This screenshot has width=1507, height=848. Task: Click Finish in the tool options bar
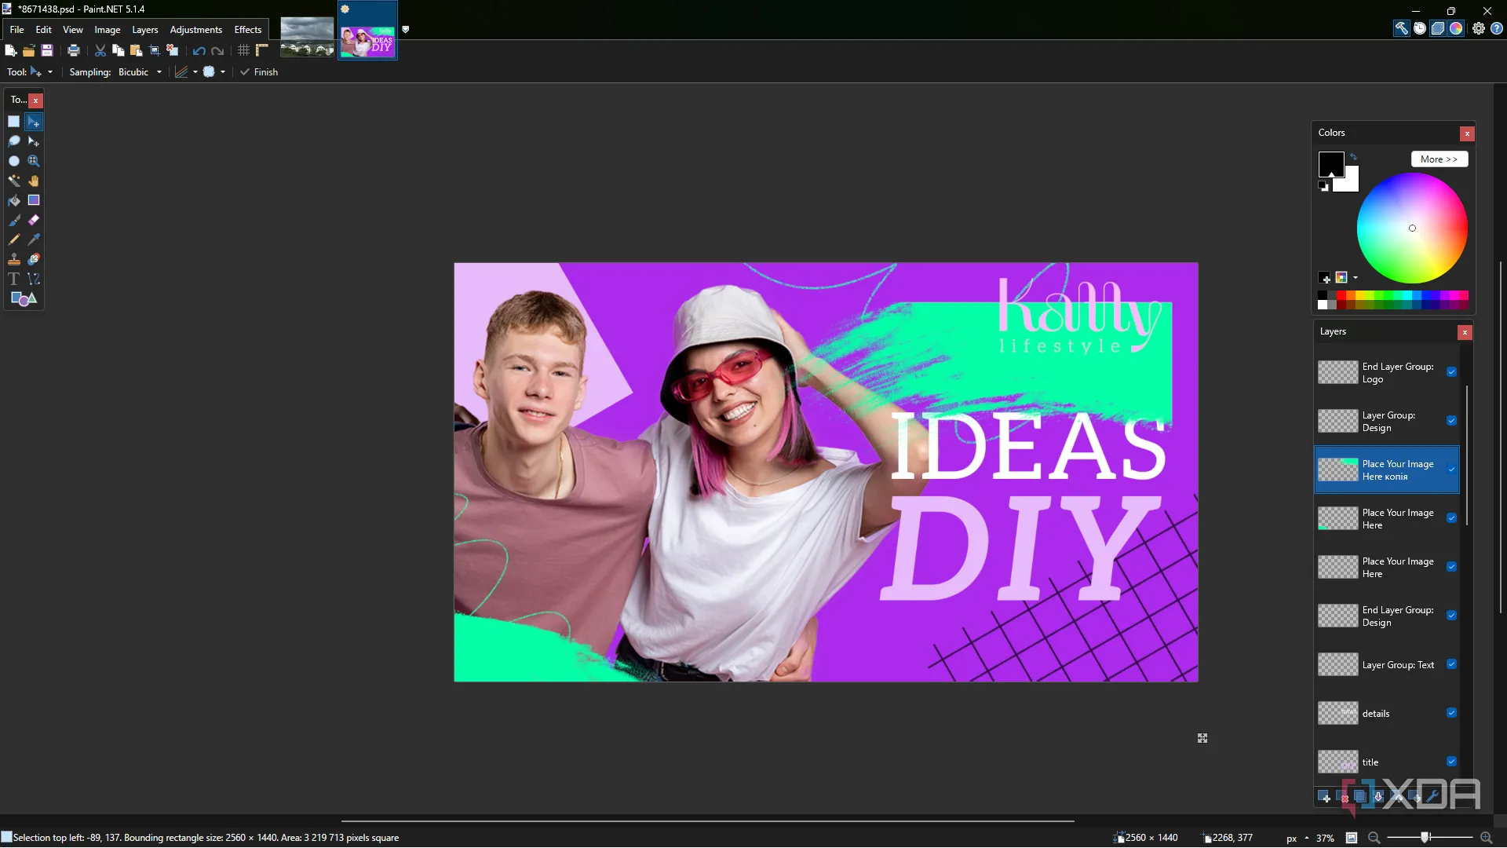pos(259,72)
